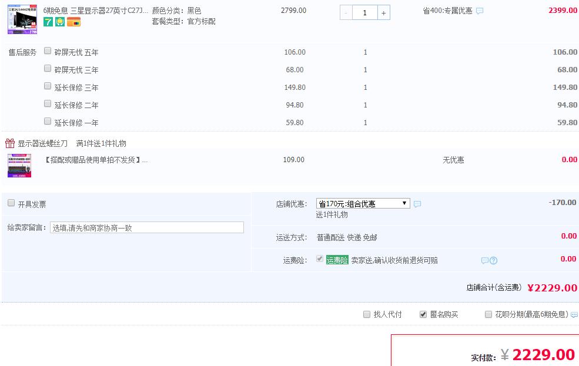Click the greyed 运费险 checkbox
The image size is (579, 366).
(320, 259)
